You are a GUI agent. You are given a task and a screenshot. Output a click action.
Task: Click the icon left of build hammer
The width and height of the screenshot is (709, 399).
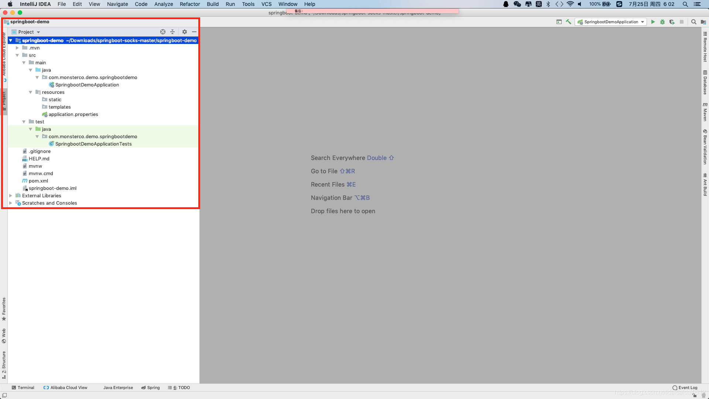coord(559,22)
